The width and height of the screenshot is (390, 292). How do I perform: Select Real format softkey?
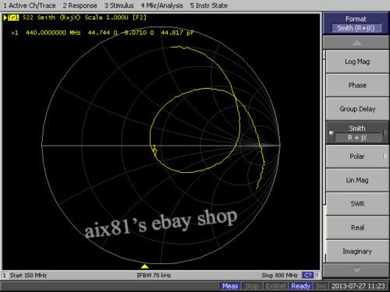357,227
